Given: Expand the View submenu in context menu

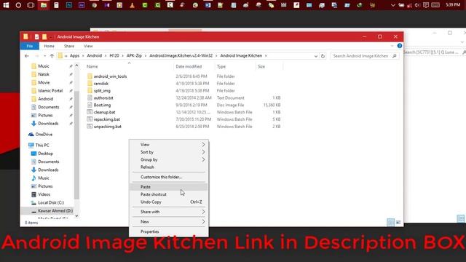Looking at the screenshot, I should [x=169, y=144].
